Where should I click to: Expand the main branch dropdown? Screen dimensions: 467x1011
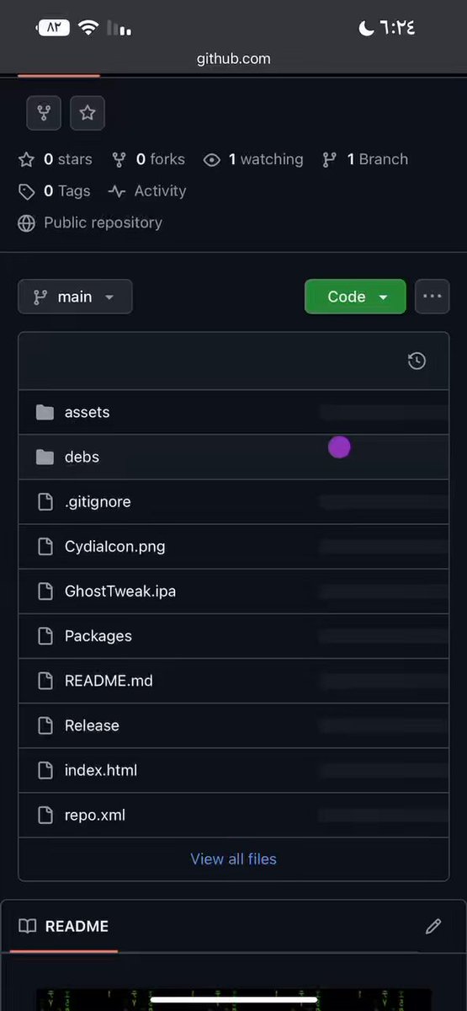coord(75,297)
